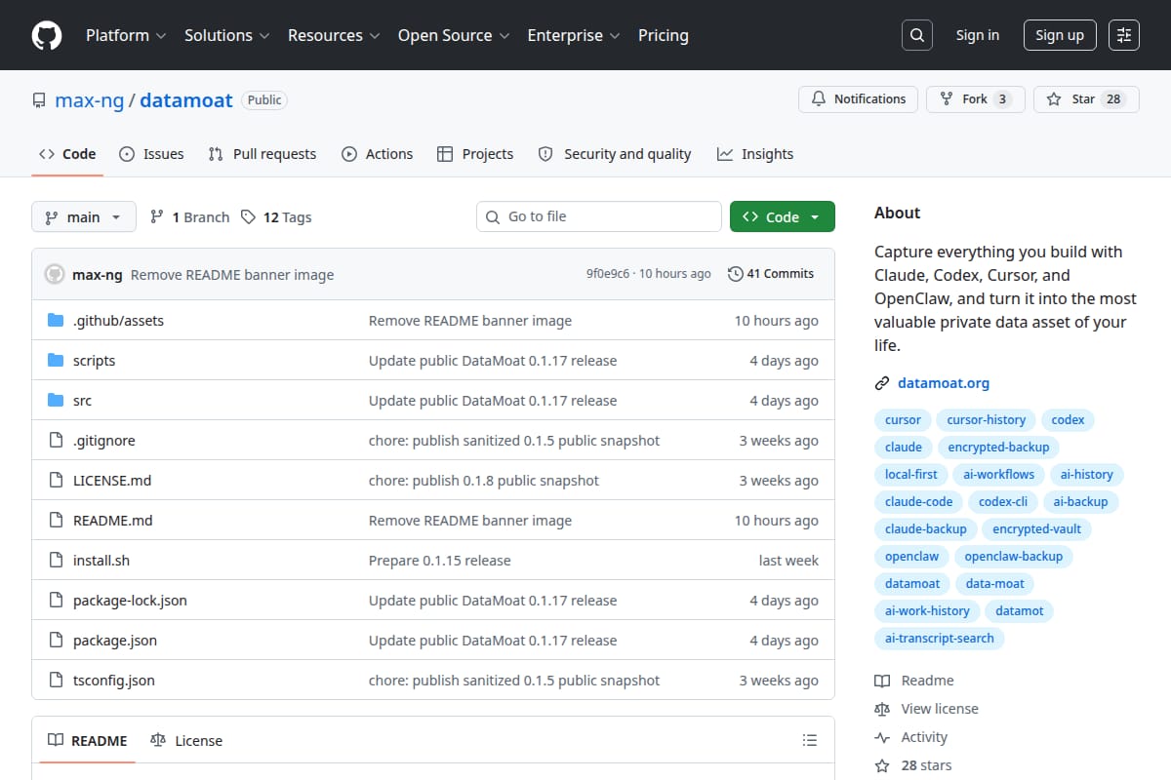Select the README tab below file list
Viewport: 1171px width, 780px height.
coord(88,741)
